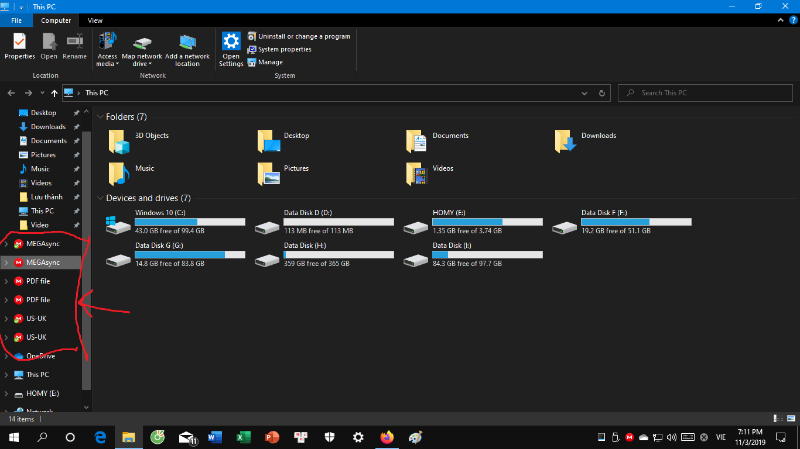
Task: Switch to Details view in the status bar
Action: (778, 419)
